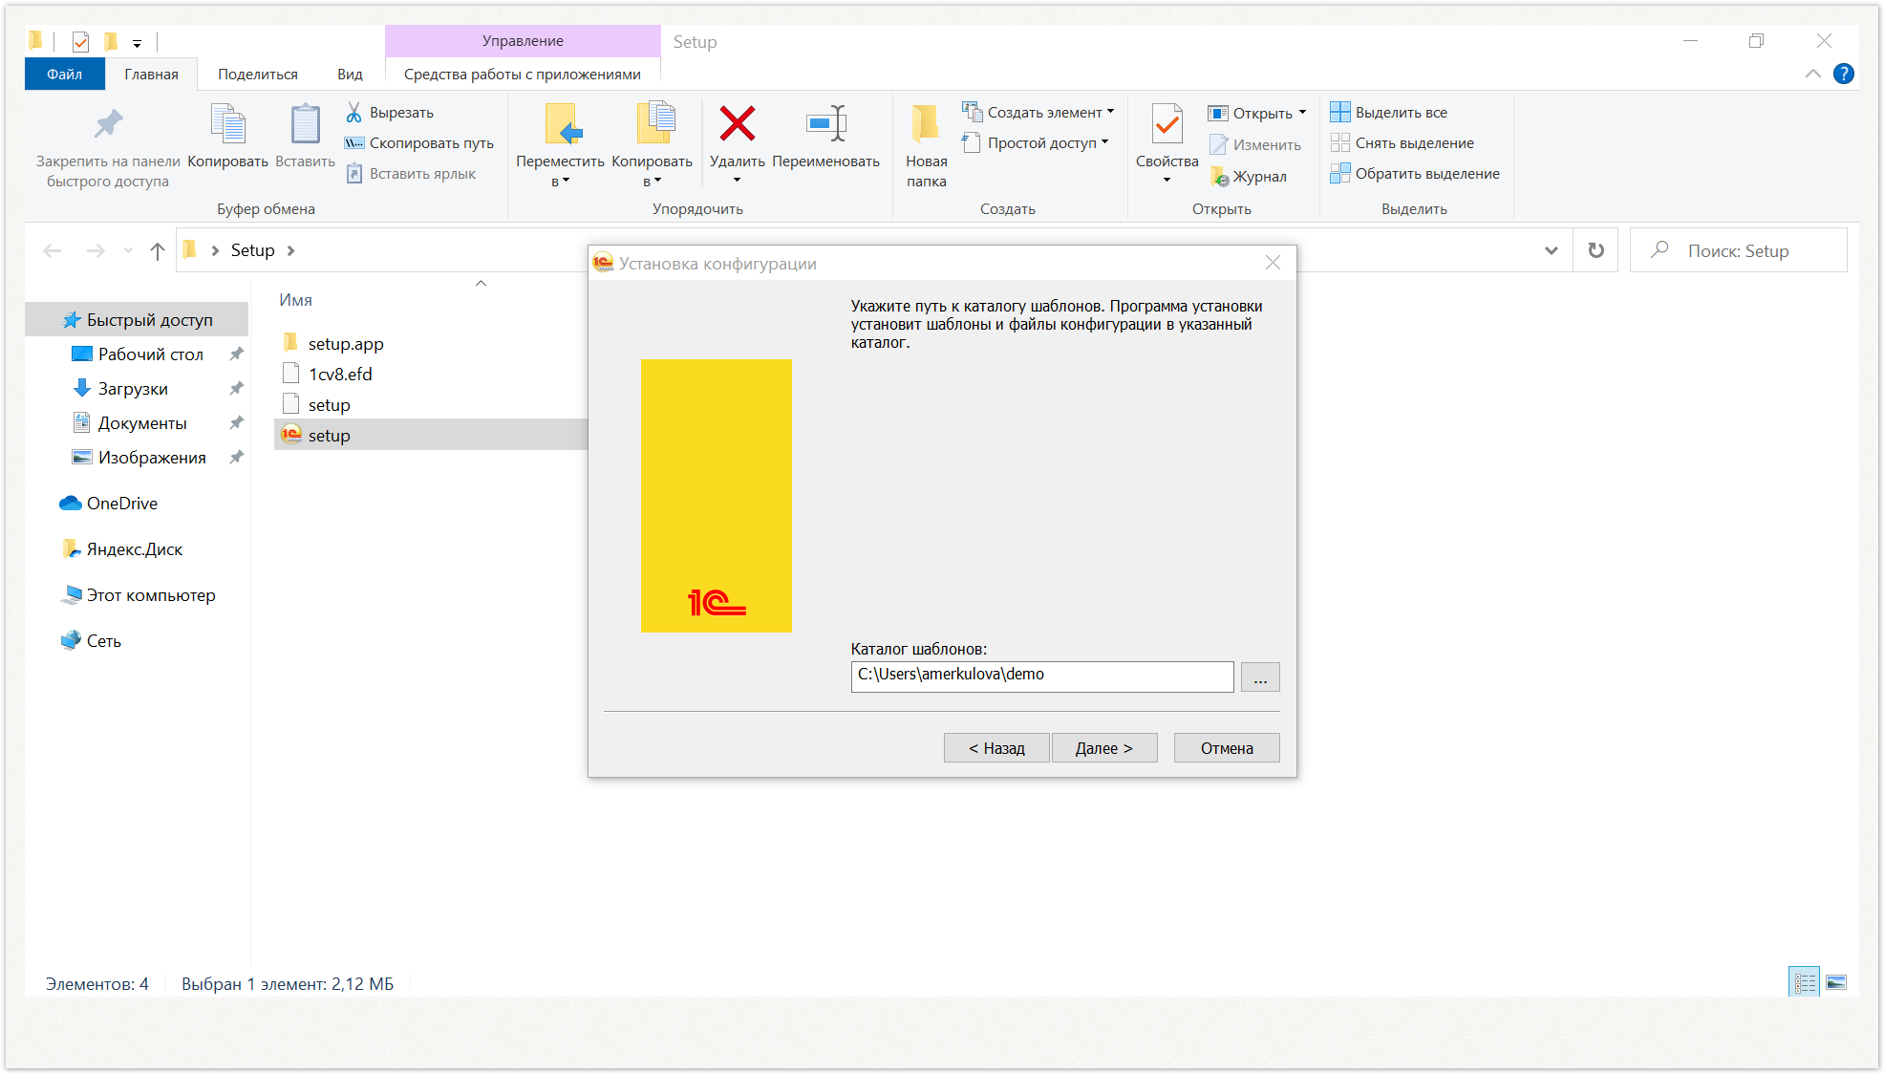Refresh the Setup folder view
Viewport: 1884px width, 1074px height.
coord(1595,250)
